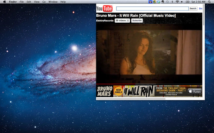
Task: Click the Bruno Mars logo in the banner
Action: pyautogui.click(x=105, y=91)
